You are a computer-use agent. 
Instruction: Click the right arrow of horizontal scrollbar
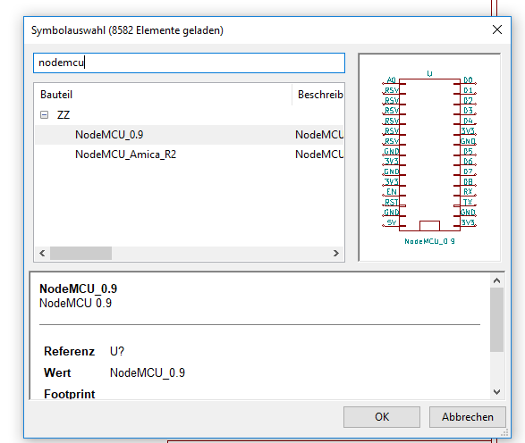(335, 253)
